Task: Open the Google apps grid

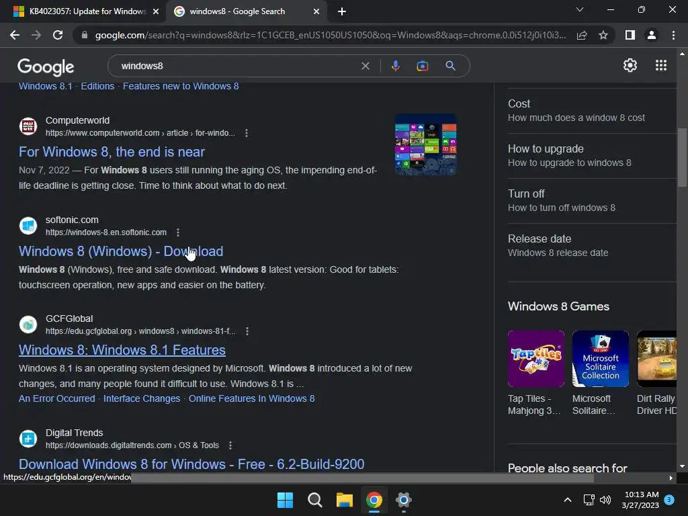Action: 661,65
